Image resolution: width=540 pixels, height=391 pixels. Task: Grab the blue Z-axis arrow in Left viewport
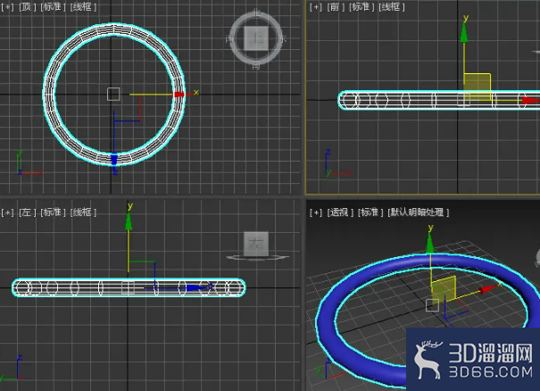click(195, 287)
